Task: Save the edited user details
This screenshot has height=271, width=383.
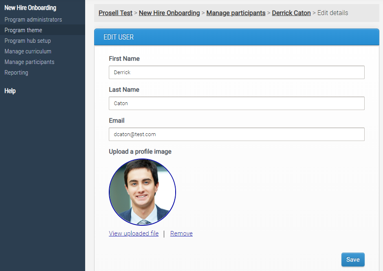Action: point(353,260)
